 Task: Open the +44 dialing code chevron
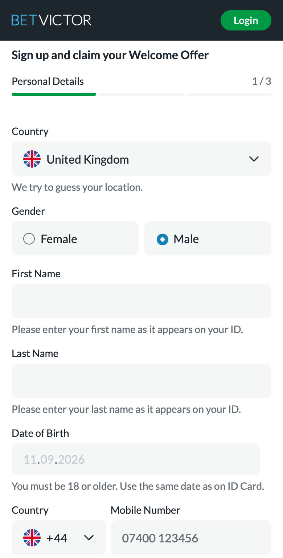pyautogui.click(x=89, y=538)
